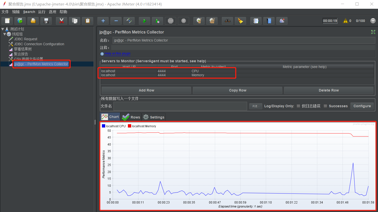Click the Open file folder icon

pyautogui.click(x=33, y=21)
